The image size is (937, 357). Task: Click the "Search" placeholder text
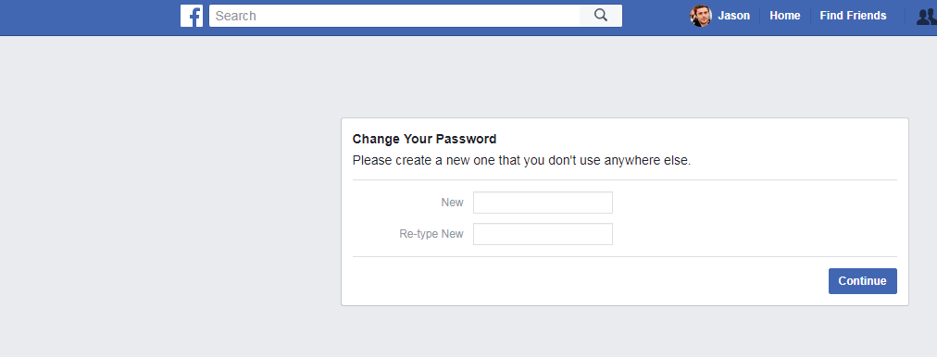[x=235, y=16]
